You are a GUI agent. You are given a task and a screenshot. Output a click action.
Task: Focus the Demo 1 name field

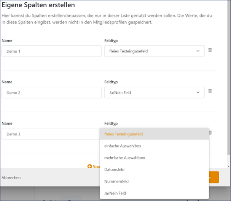pos(51,51)
